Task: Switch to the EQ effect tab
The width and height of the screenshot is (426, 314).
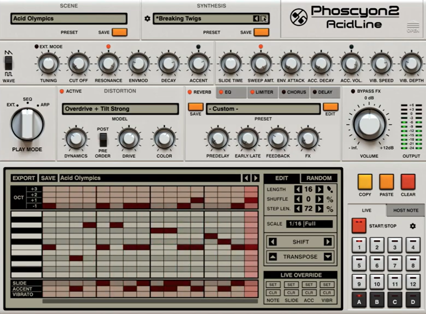Action: pos(231,92)
